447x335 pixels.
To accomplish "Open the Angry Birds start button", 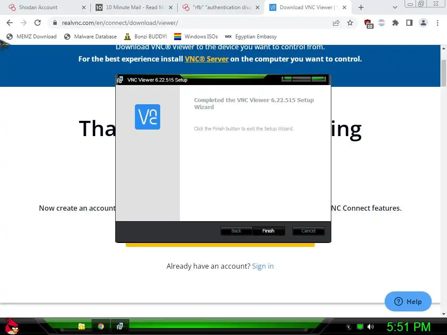I will [x=11, y=326].
